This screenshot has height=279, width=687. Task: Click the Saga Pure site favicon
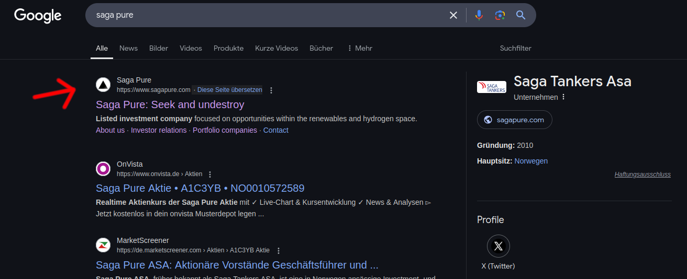(x=103, y=85)
